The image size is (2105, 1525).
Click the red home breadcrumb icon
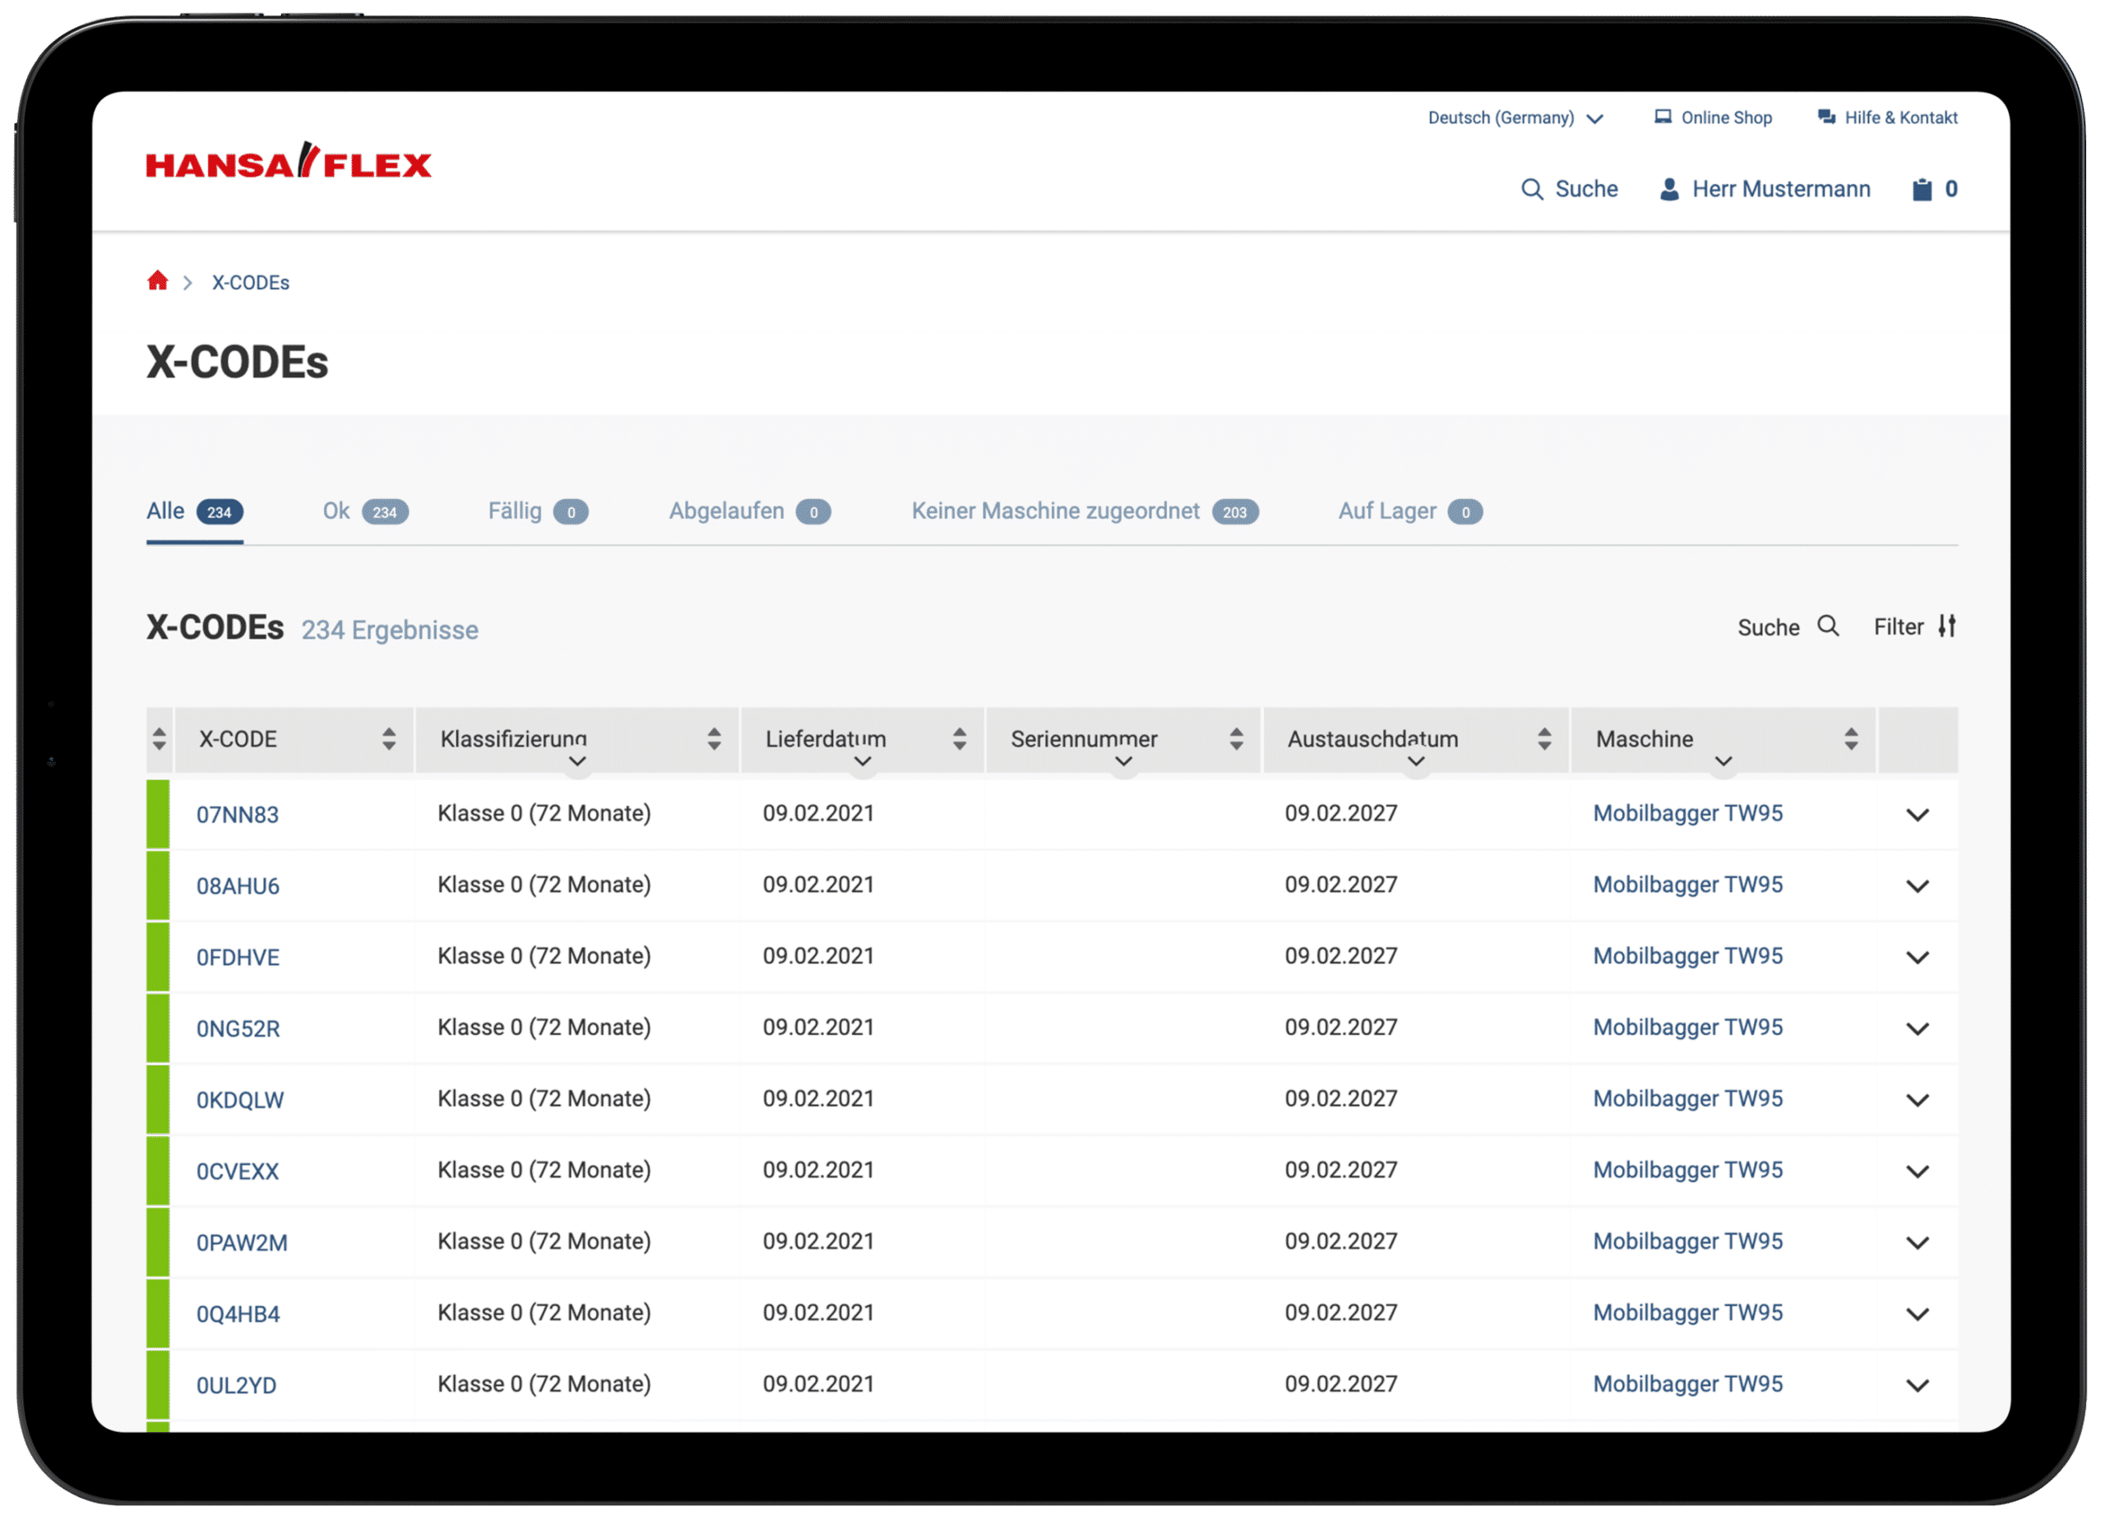click(158, 281)
